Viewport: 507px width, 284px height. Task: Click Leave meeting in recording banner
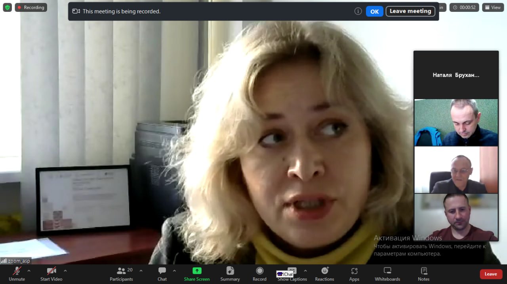(x=410, y=11)
